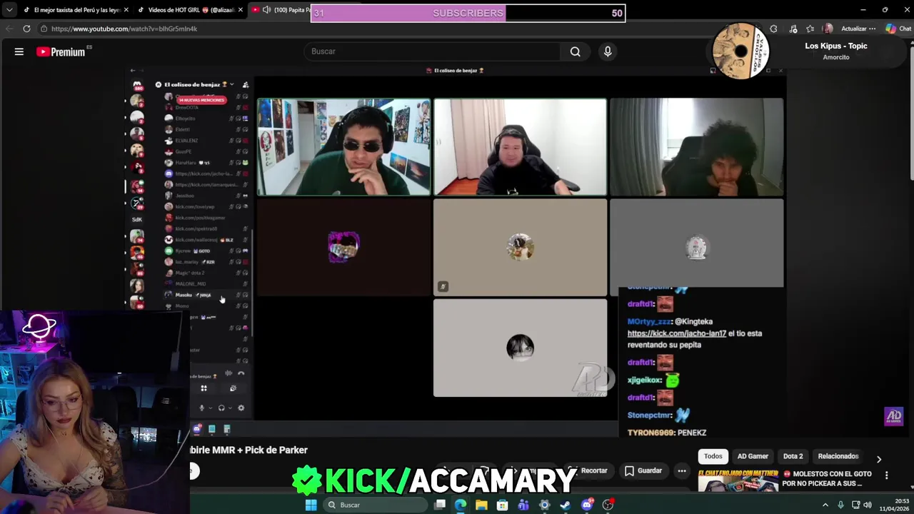Open Task View from the taskbar

pyautogui.click(x=440, y=505)
